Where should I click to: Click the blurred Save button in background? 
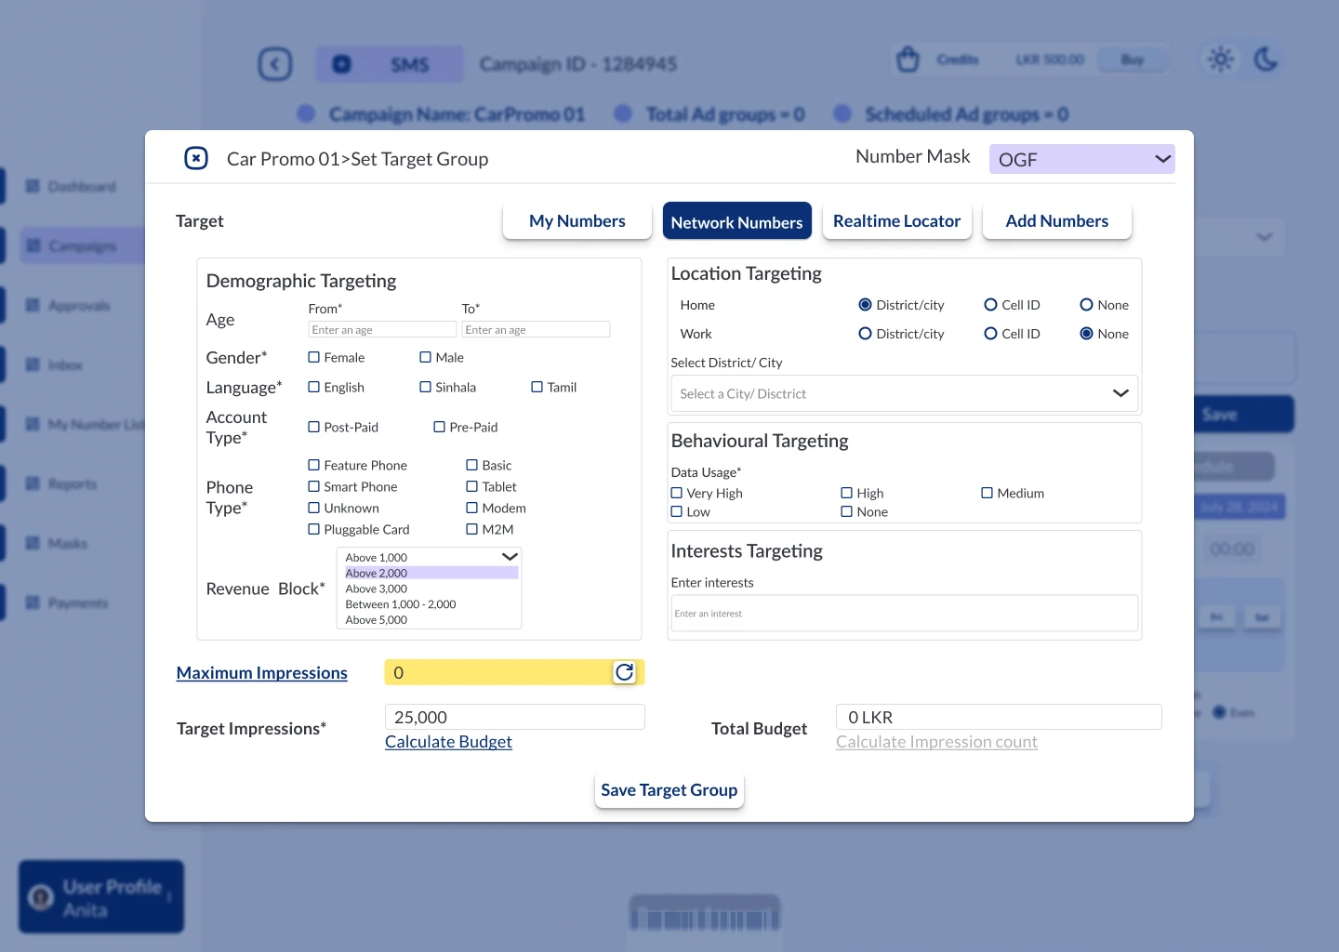[x=1244, y=415]
